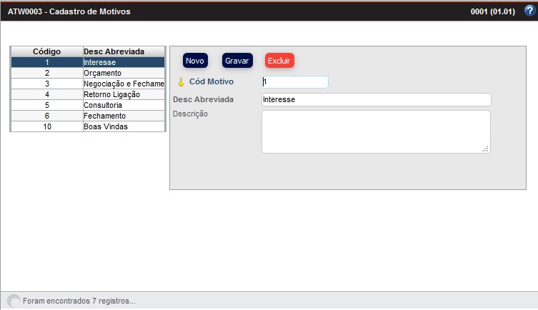Click the Descrição textarea resize handle

pyautogui.click(x=485, y=149)
